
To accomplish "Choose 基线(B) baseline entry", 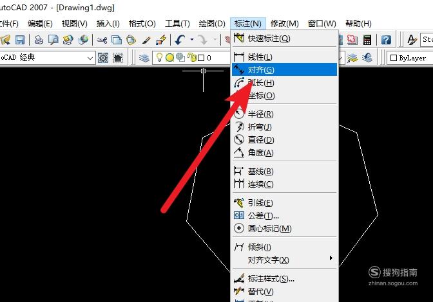I will pyautogui.click(x=284, y=171).
